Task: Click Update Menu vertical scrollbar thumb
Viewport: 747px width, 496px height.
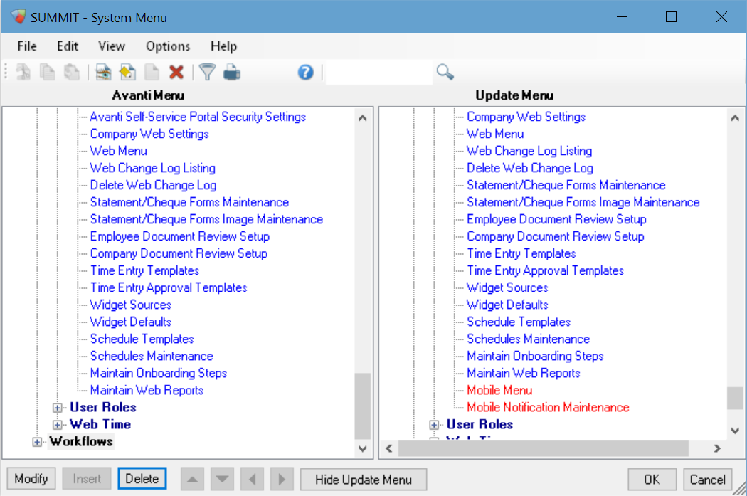Action: point(735,398)
